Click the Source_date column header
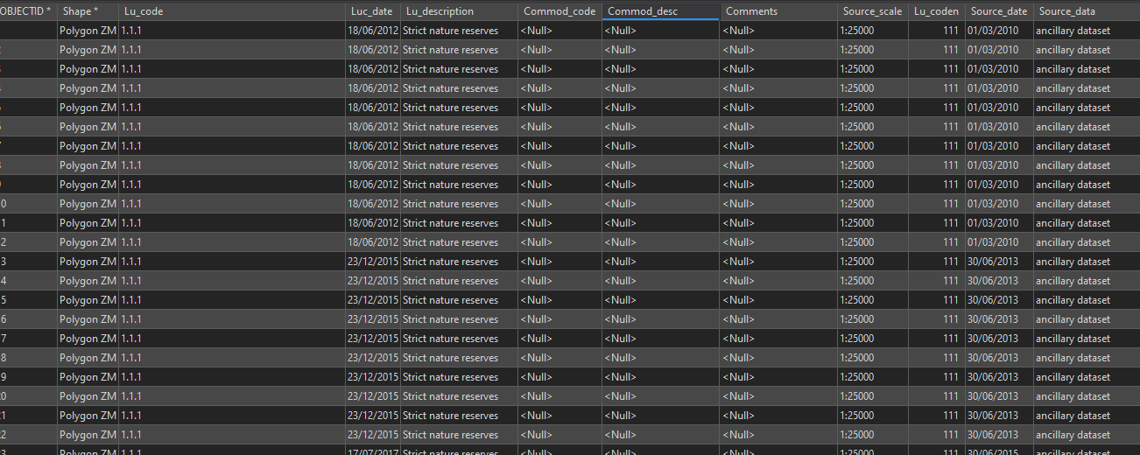 coord(999,11)
